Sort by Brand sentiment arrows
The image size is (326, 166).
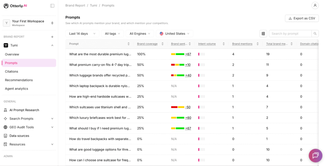pyautogui.click(x=190, y=44)
